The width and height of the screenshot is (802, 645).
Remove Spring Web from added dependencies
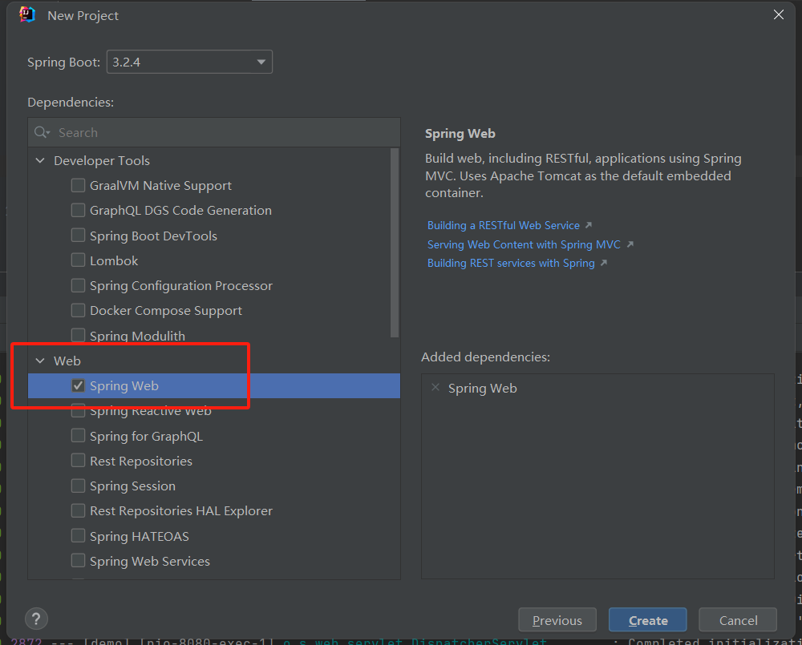click(435, 388)
